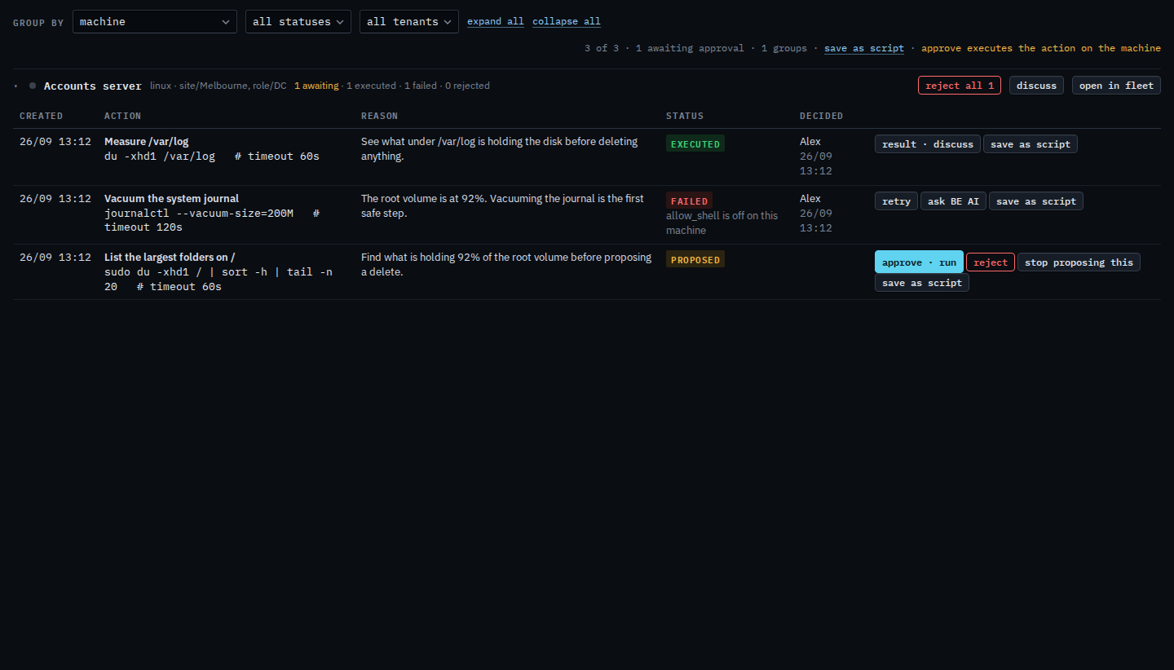Image resolution: width=1174 pixels, height=670 pixels.
Task: Open the all tenants filter dropdown
Action: pyautogui.click(x=409, y=22)
